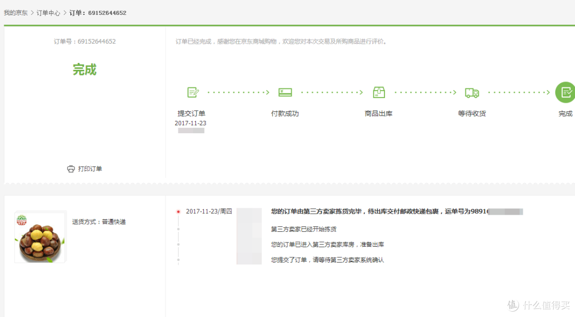This screenshot has width=575, height=317.
Task: Click the entry 您的订单已进入第三方卖家库房
Action: pyautogui.click(x=327, y=245)
